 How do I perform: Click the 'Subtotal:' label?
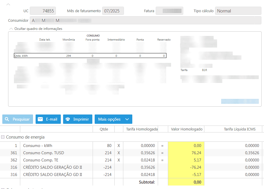click(147, 182)
